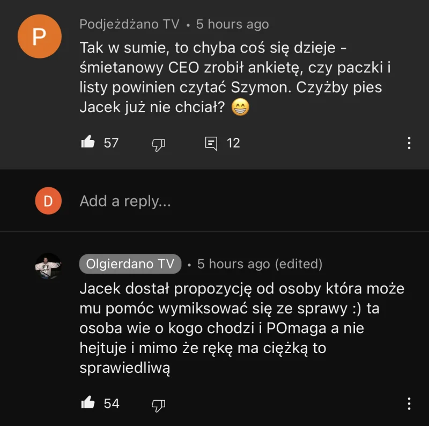Click the grinning emoji in the top comment
429x426 pixels.
point(240,108)
